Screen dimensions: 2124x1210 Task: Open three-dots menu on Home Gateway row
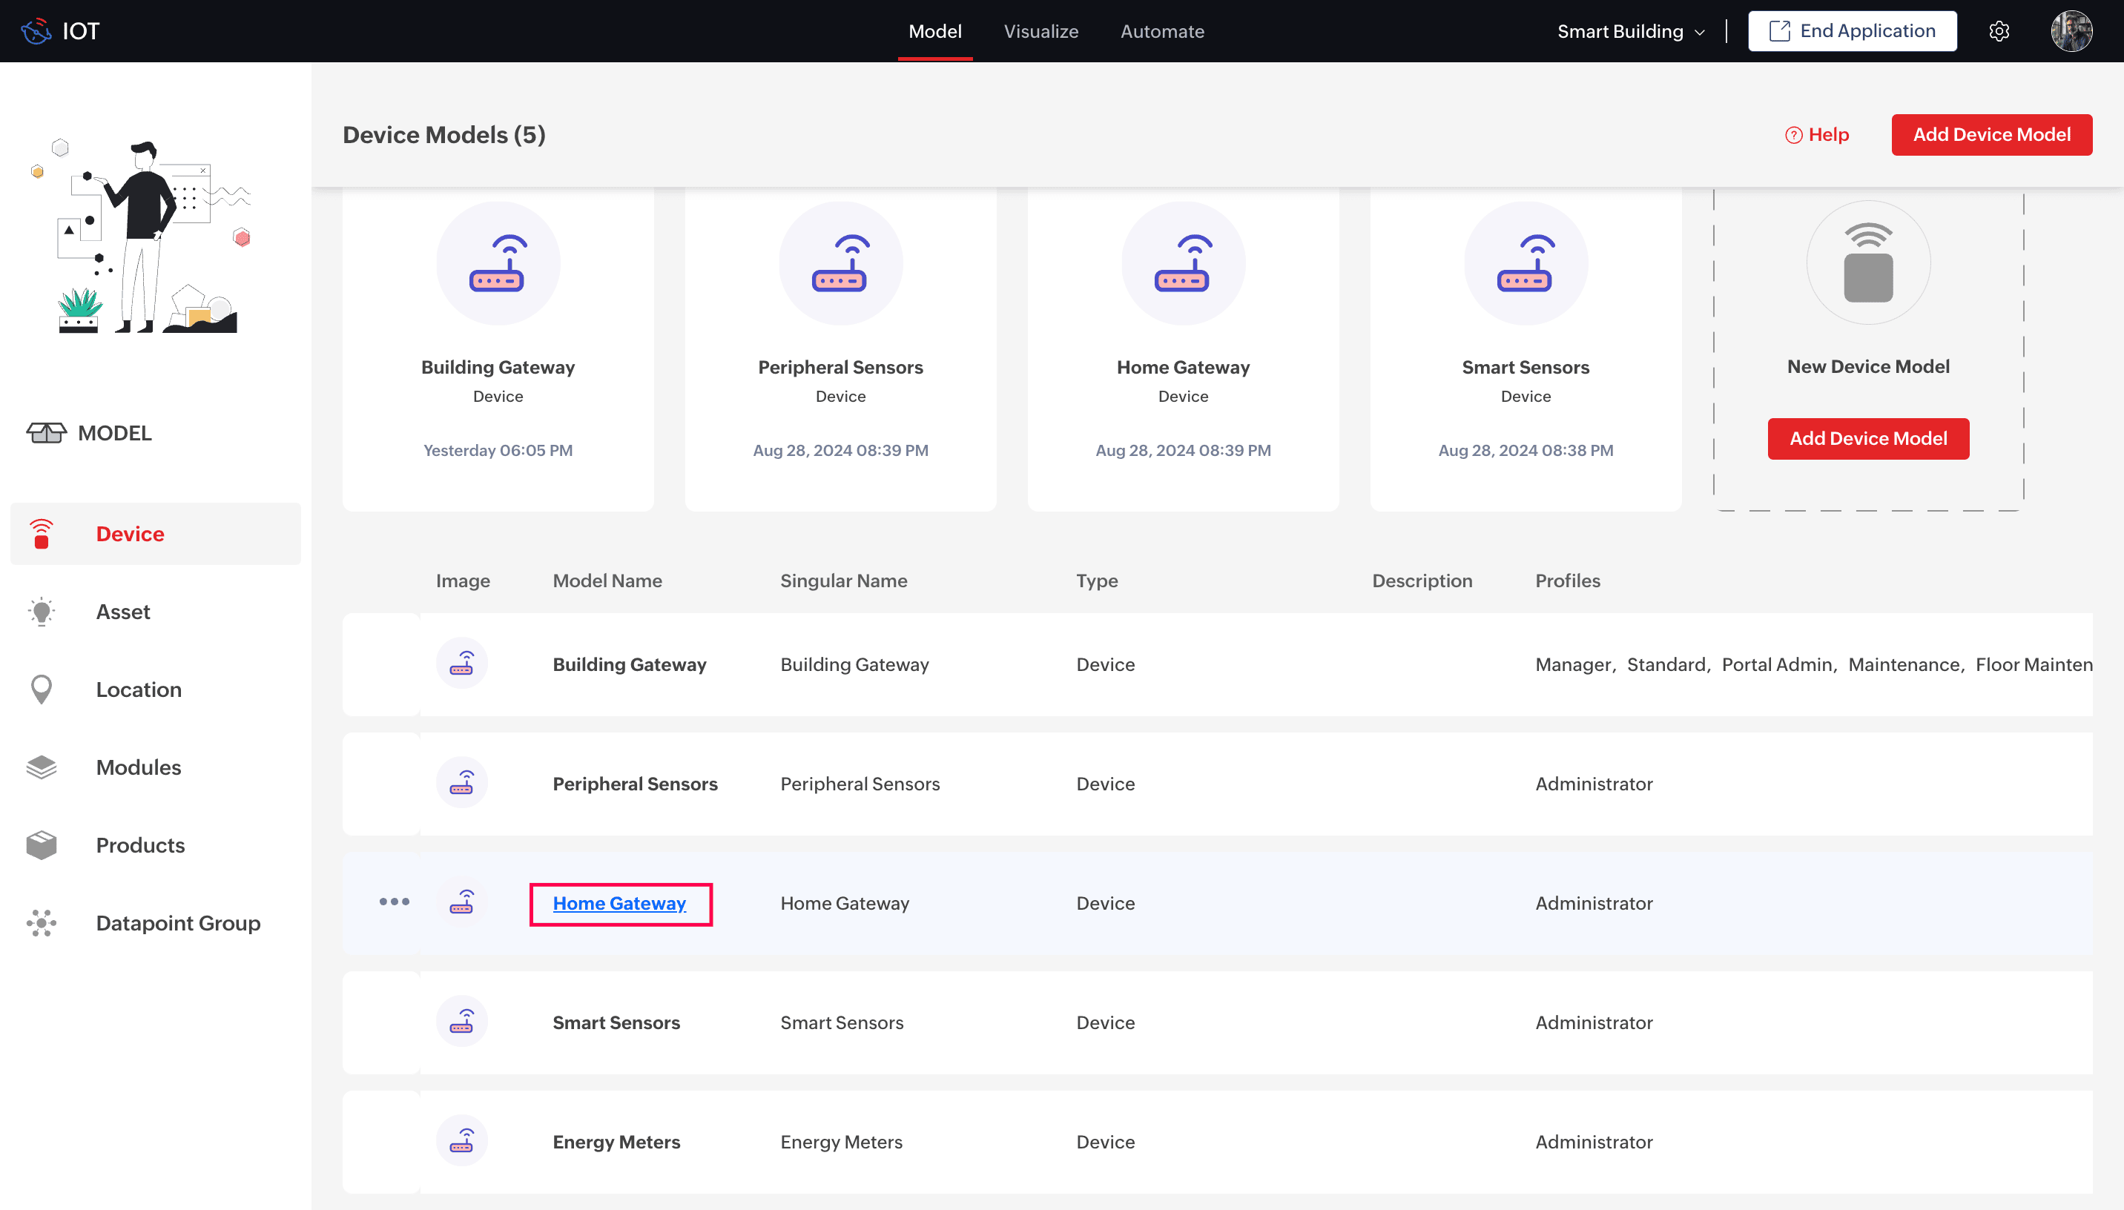pyautogui.click(x=394, y=902)
